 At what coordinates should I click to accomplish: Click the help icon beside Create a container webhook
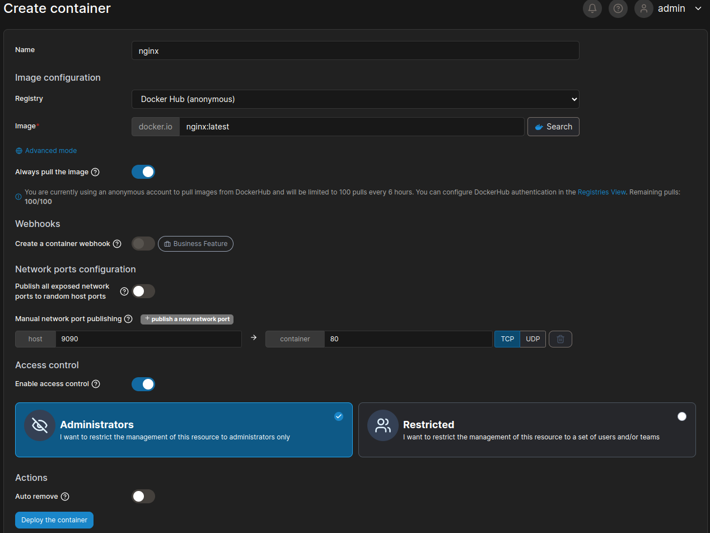pos(117,244)
